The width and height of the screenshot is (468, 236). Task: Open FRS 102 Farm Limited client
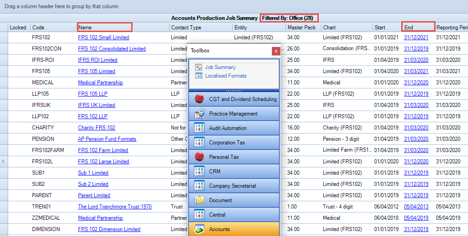click(103, 150)
